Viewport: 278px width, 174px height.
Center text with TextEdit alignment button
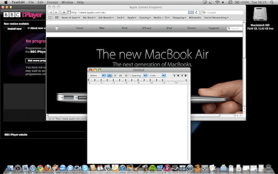[x=115, y=76]
